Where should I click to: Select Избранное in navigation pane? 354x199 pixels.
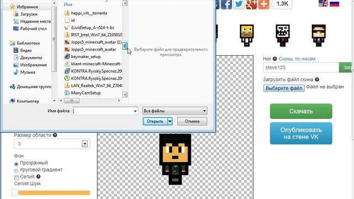point(24,7)
